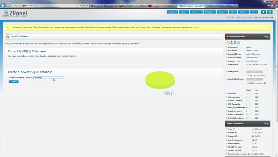This screenshot has width=278, height=157.
Task: Open the File dropdown menu
Action: click(254, 12)
